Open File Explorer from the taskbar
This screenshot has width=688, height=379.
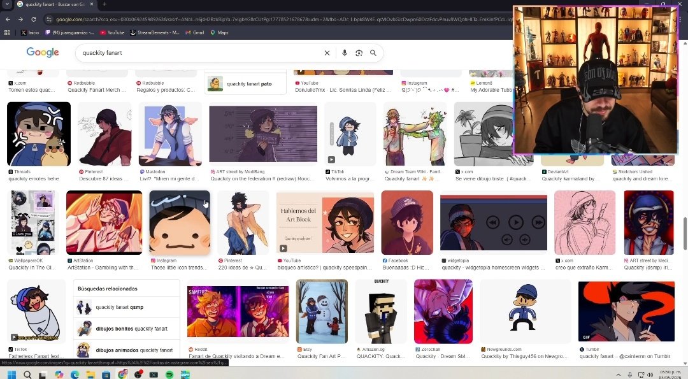click(90, 374)
